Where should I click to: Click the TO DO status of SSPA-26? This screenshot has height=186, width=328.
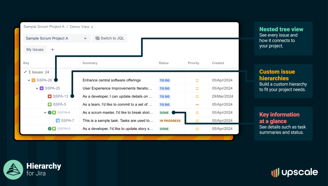165,81
